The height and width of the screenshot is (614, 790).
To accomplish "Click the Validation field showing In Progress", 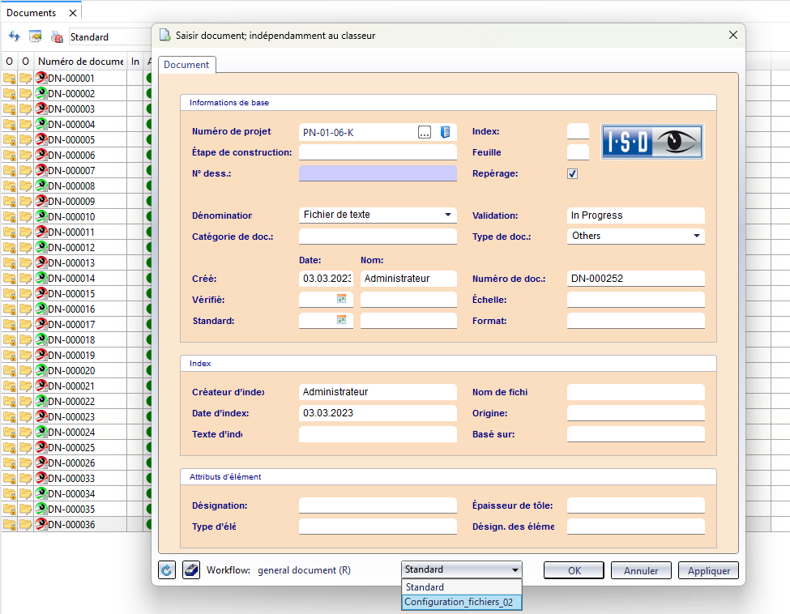I will pyautogui.click(x=636, y=215).
